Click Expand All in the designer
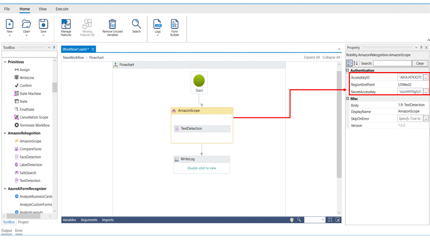This screenshot has height=242, width=430. [x=312, y=57]
